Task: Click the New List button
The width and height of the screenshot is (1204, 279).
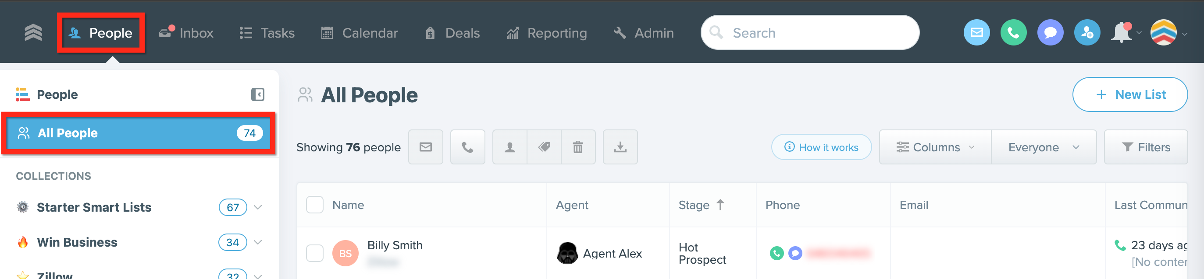Action: point(1130,94)
